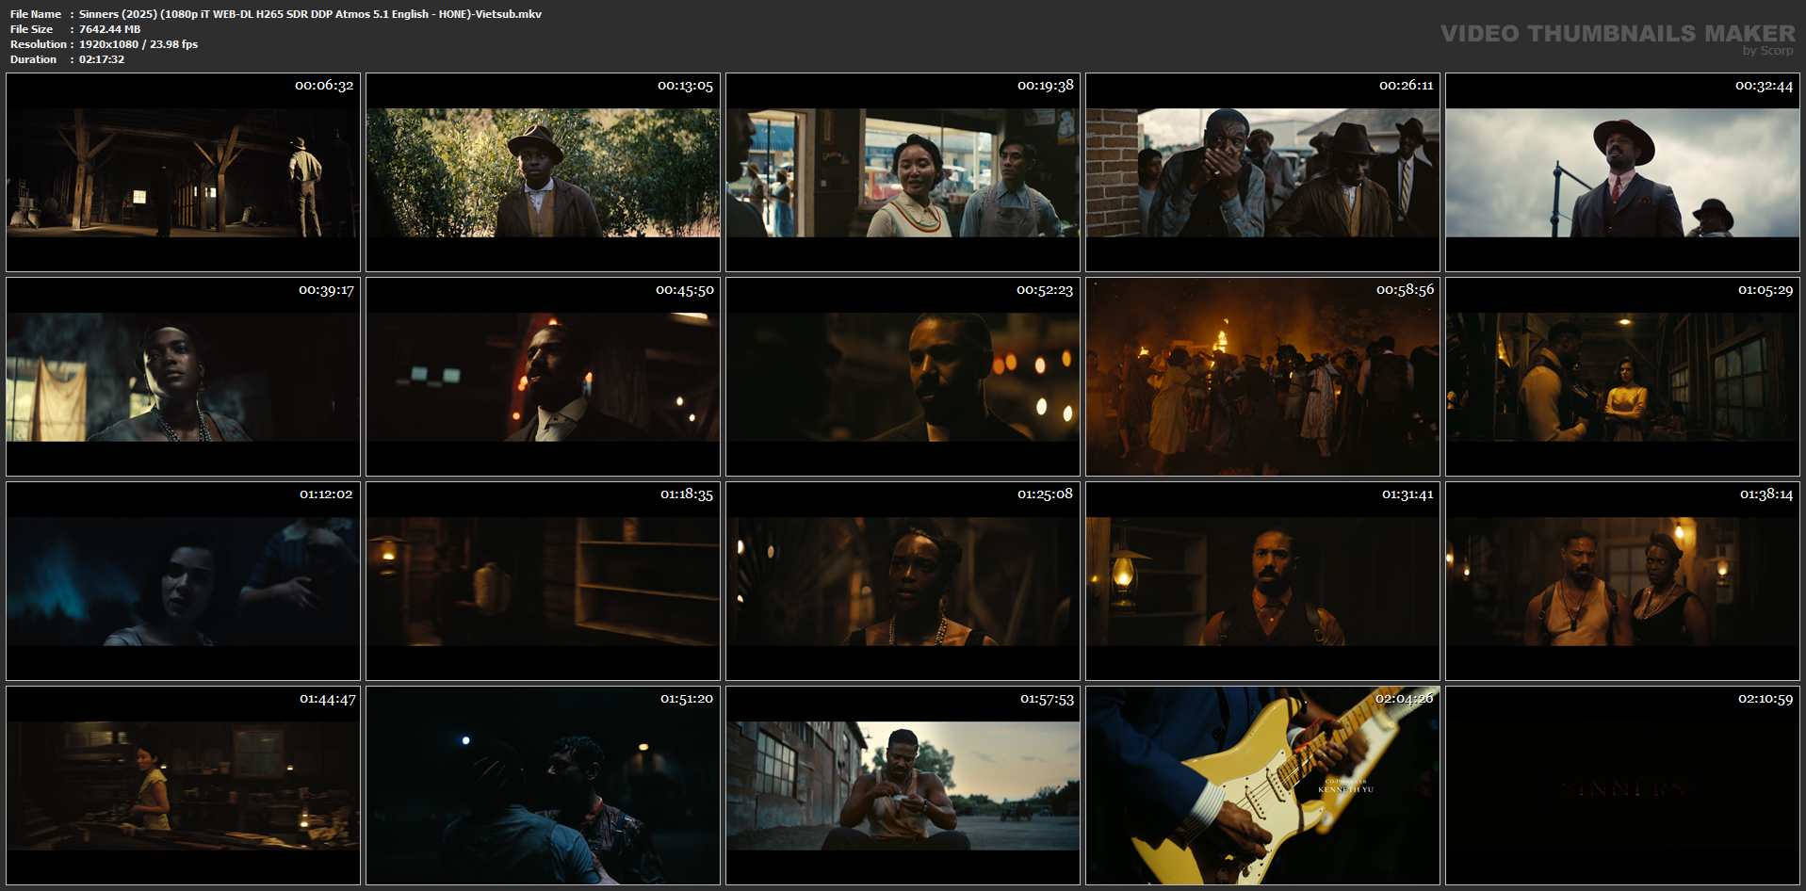
Task: Select the thumbnail stamped 00:13:05
Action: point(543,172)
